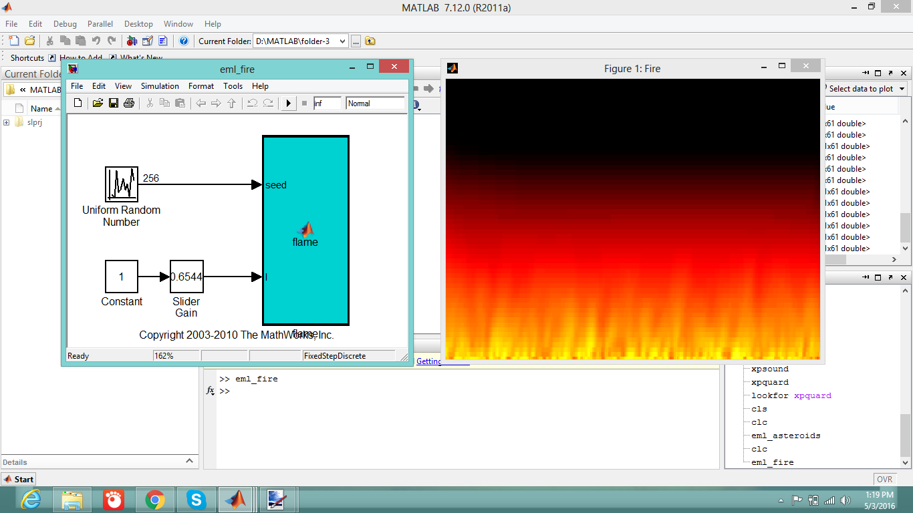This screenshot has width=913, height=513.
Task: Open Edit menu in eml_fire window
Action: tap(99, 86)
